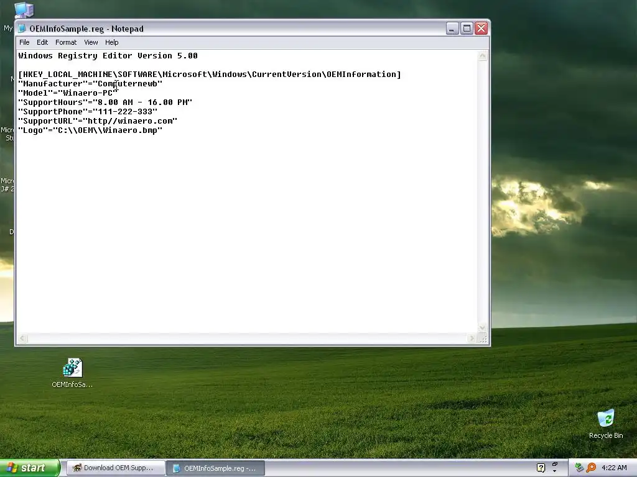Viewport: 637px width, 477px height.
Task: Maximize the Notepad window
Action: 467,29
